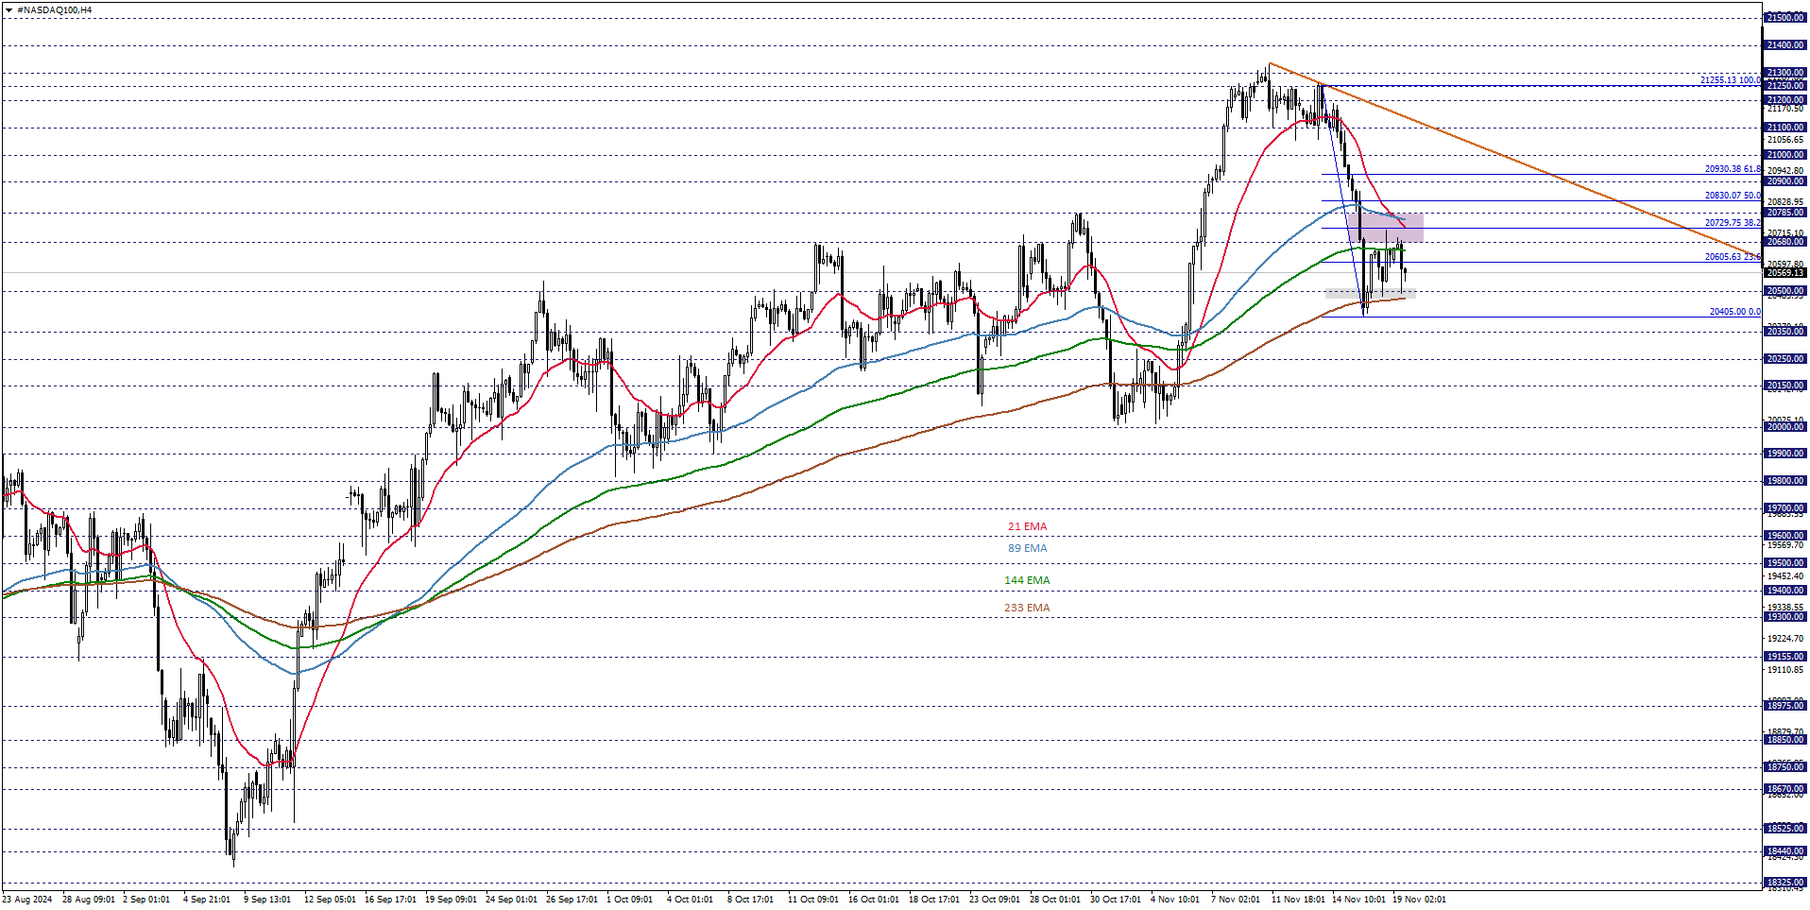
Task: Click the current price tag 20569.13
Action: tap(1785, 273)
